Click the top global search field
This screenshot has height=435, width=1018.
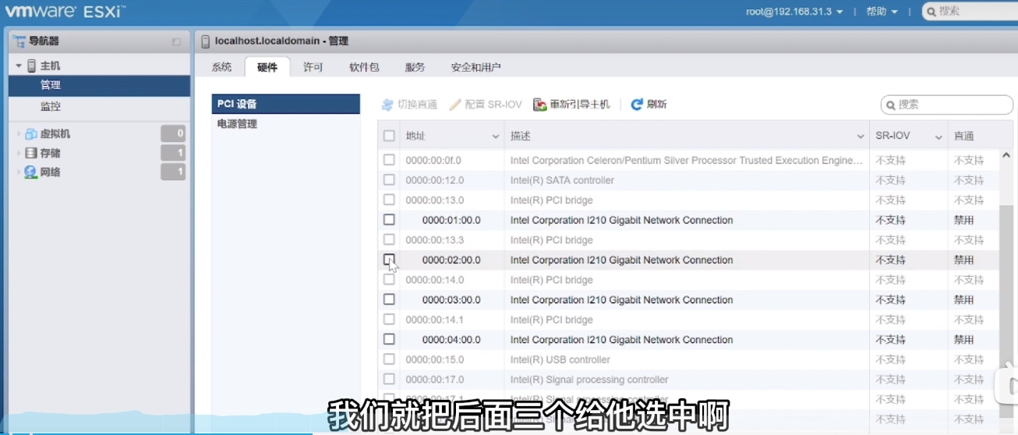(x=970, y=12)
